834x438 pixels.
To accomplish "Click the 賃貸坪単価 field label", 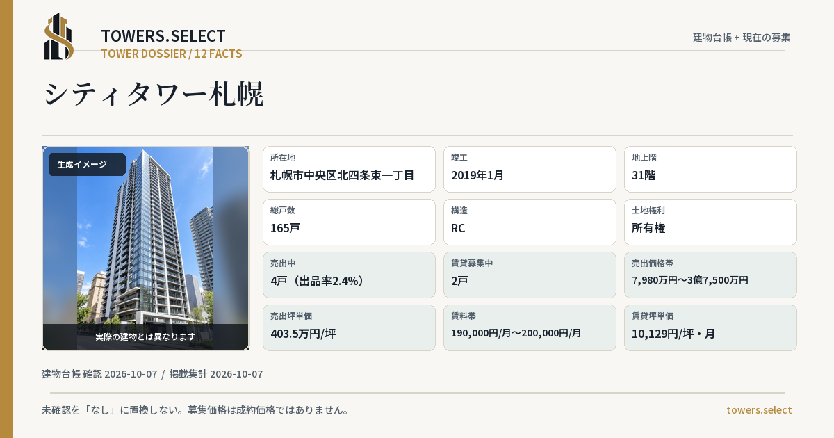I will pyautogui.click(x=653, y=316).
